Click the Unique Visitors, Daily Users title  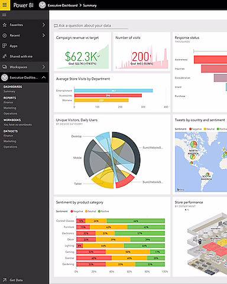77,120
